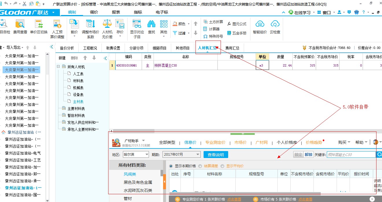Open the 图元公式 tool
The image size is (382, 202).
click(237, 24)
